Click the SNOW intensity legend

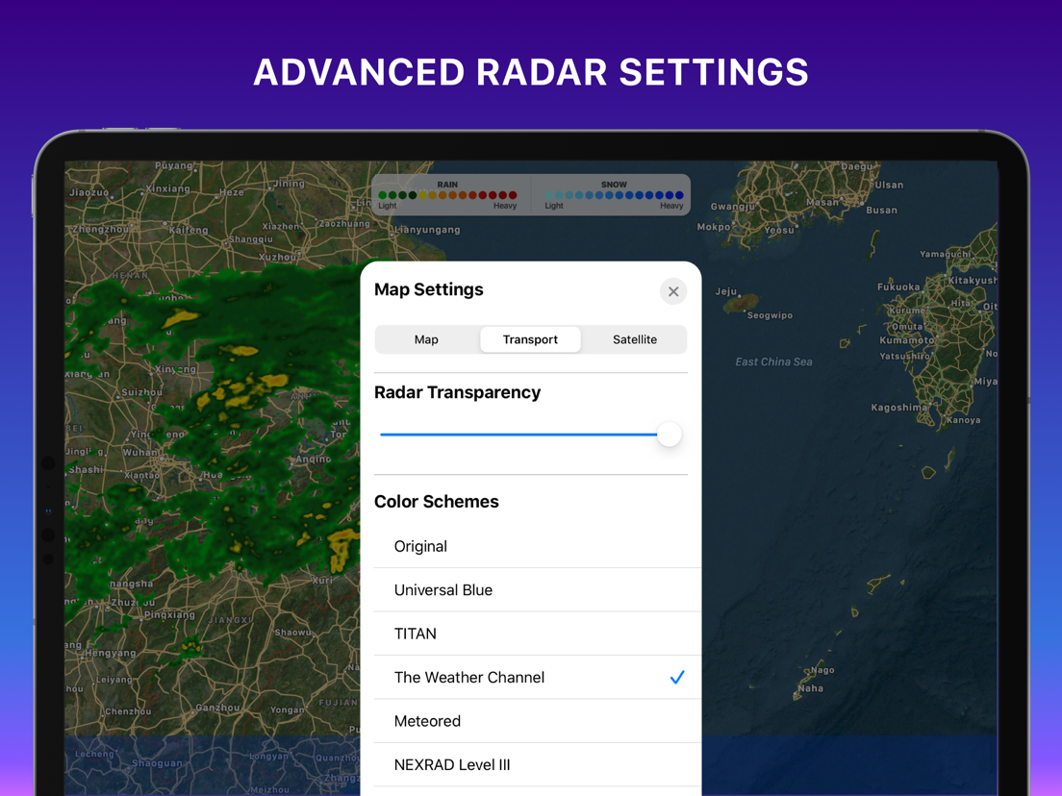(x=615, y=195)
